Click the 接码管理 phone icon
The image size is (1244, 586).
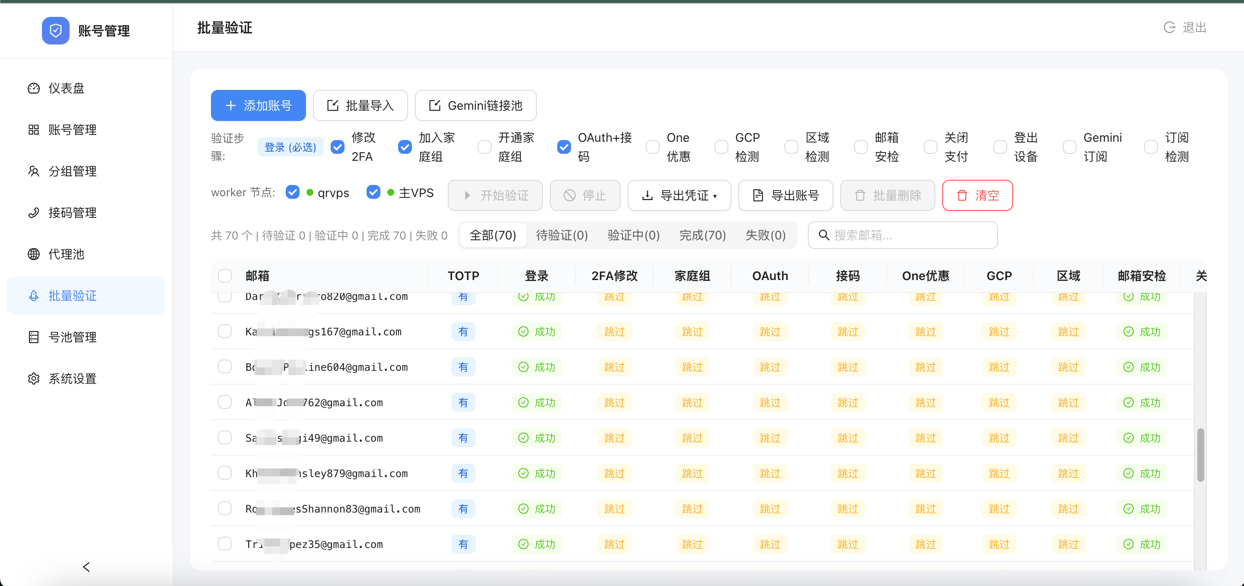34,213
